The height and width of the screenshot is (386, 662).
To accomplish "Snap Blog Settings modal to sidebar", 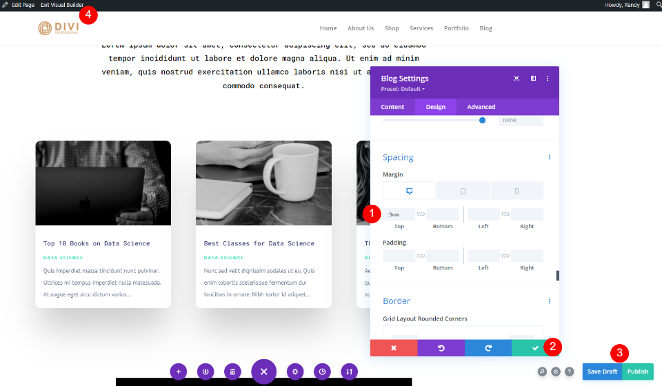I will coord(533,79).
